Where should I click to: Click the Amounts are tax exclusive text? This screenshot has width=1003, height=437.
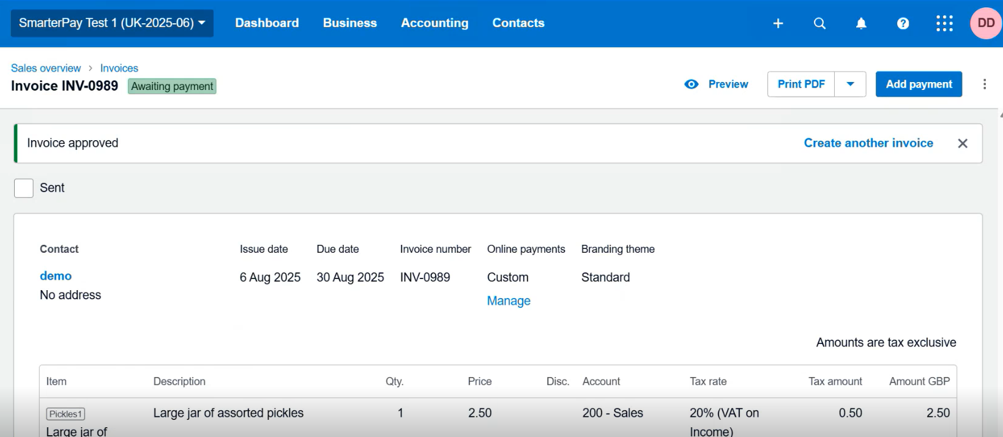click(886, 343)
